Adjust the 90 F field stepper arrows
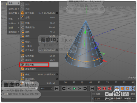 [51, 89]
